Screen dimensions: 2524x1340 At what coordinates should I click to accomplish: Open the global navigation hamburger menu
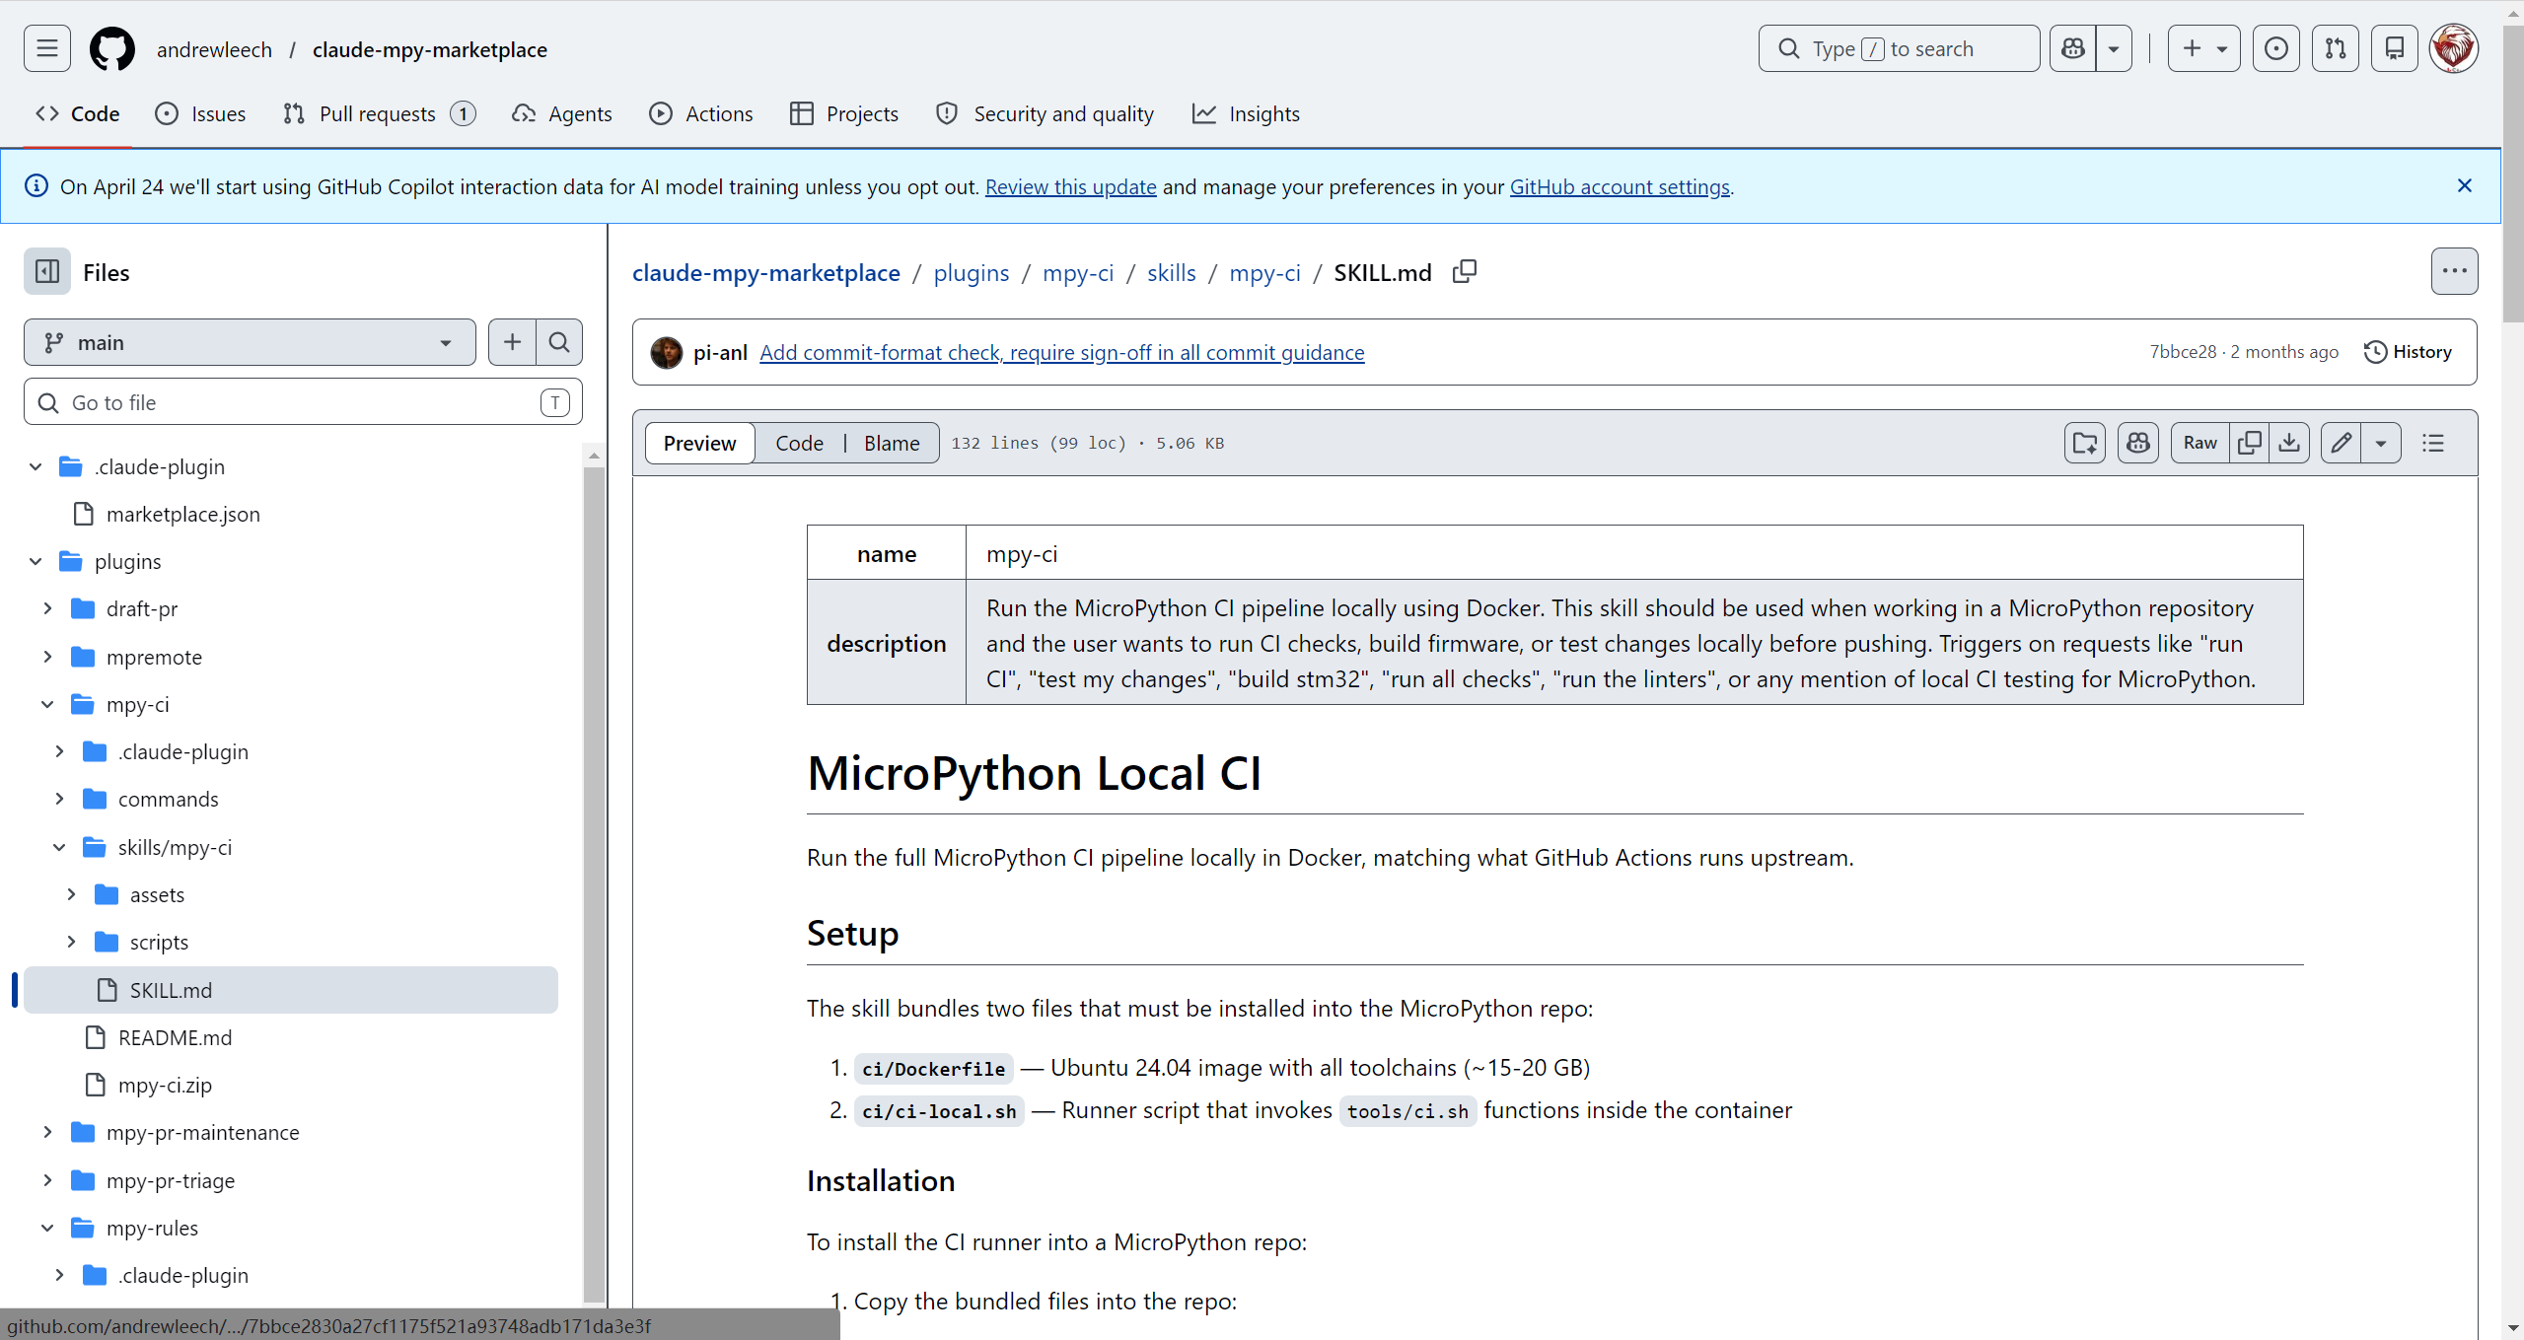pyautogui.click(x=47, y=48)
